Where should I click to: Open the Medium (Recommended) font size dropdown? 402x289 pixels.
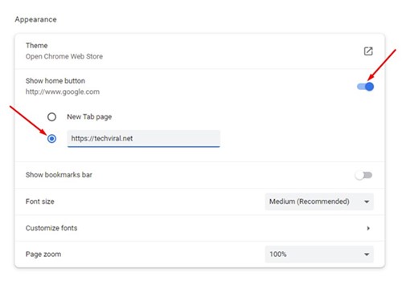pyautogui.click(x=319, y=201)
